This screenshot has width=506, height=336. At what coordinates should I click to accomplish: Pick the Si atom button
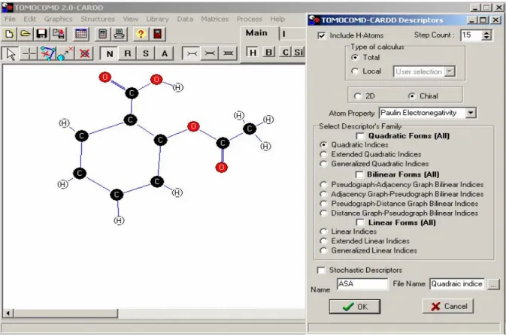(298, 53)
